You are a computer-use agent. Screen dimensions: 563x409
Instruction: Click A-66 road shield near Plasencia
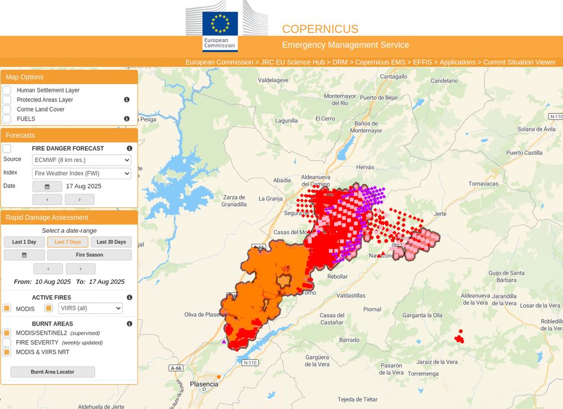point(176,368)
